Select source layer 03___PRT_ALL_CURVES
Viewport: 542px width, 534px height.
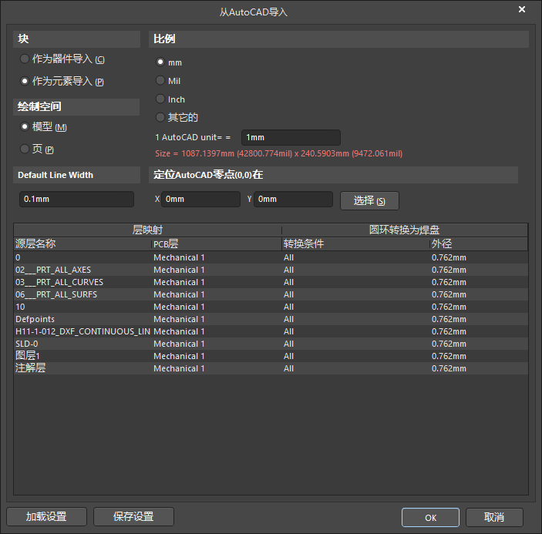(x=271, y=283)
